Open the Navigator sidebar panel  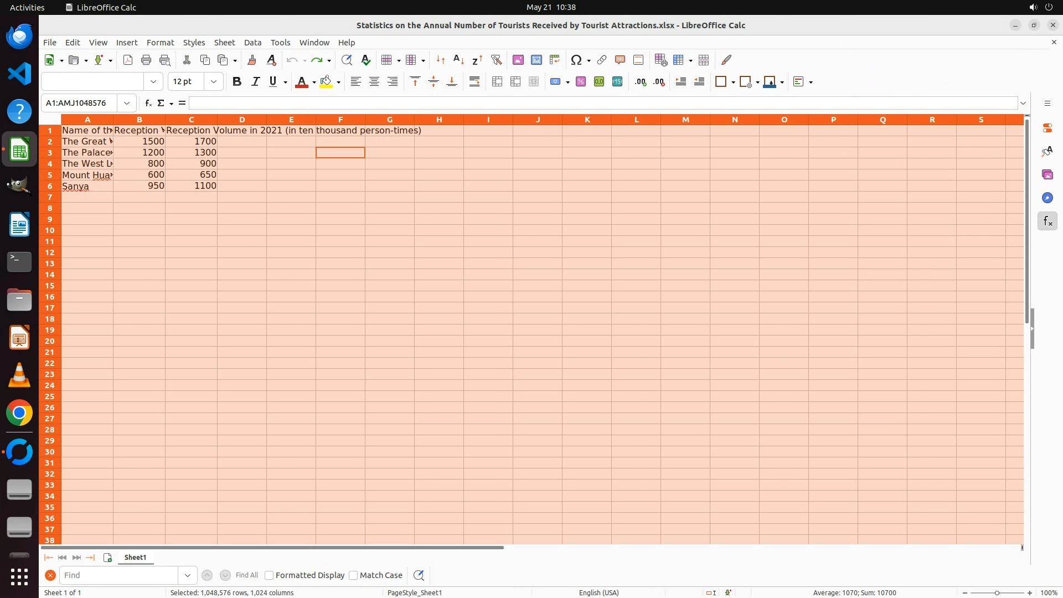click(x=1047, y=198)
